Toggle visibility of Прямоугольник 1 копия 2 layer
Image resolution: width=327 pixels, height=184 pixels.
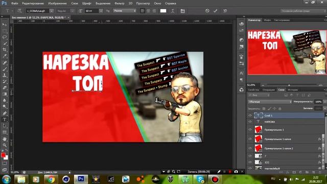(x=250, y=148)
